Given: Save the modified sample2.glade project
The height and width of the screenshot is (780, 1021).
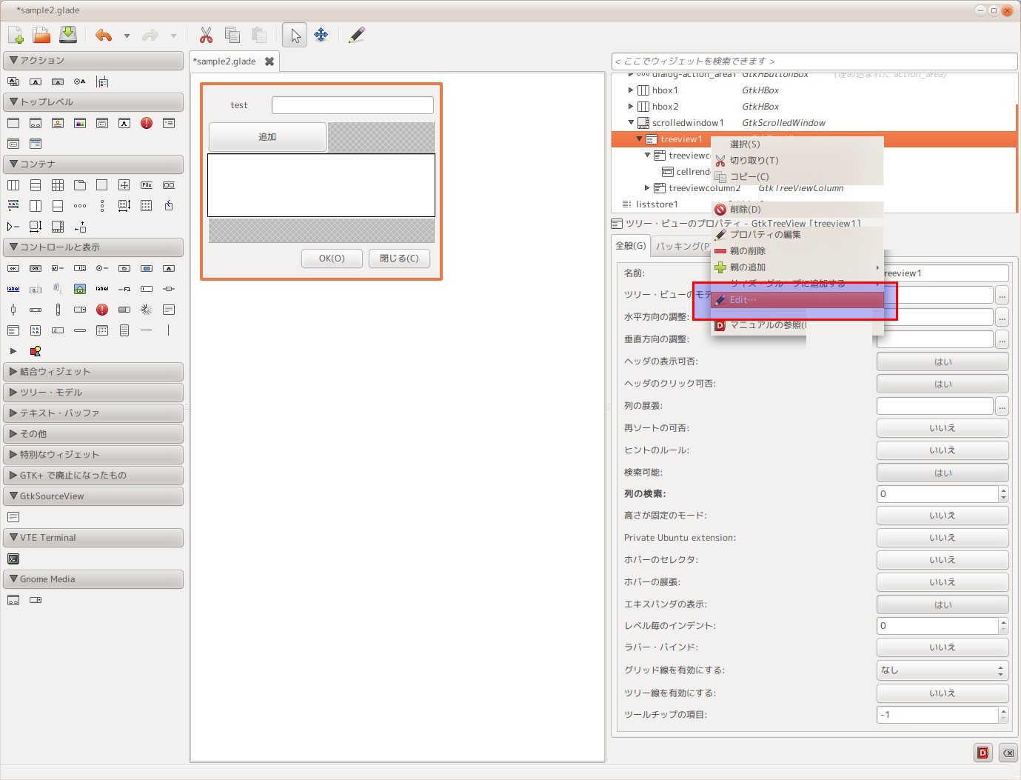Looking at the screenshot, I should (68, 34).
